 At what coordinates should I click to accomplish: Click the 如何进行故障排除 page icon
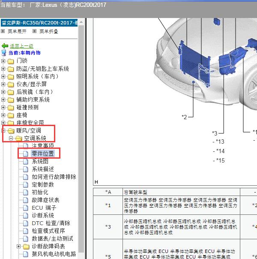pos(26,177)
